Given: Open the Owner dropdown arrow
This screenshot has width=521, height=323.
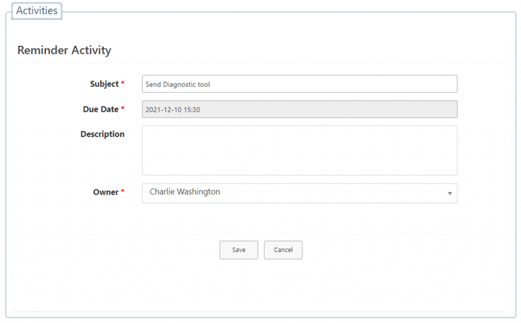Looking at the screenshot, I should point(450,193).
